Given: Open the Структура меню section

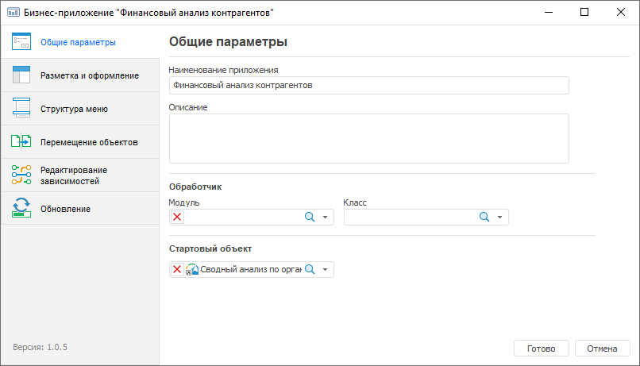Looking at the screenshot, I should point(74,109).
